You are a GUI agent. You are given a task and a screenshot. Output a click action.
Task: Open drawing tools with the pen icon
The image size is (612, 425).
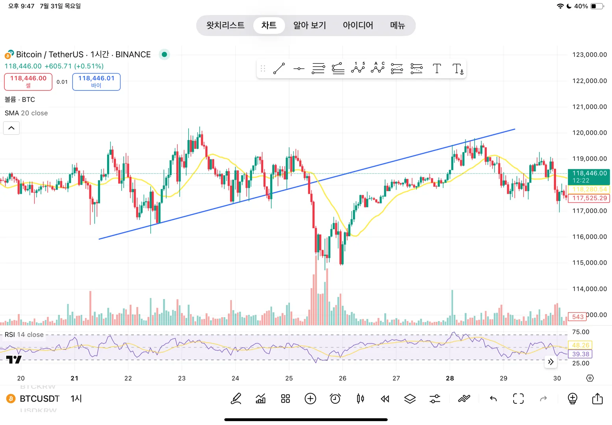click(236, 399)
